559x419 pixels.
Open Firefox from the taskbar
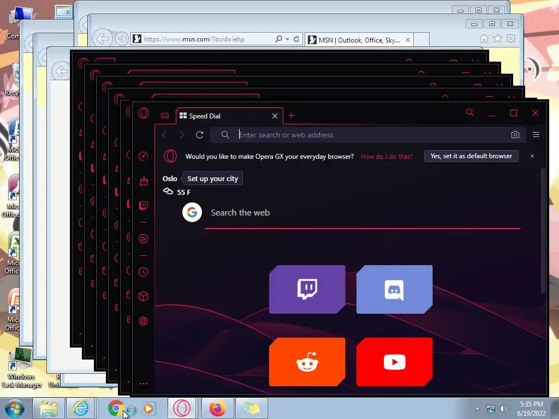(217, 408)
